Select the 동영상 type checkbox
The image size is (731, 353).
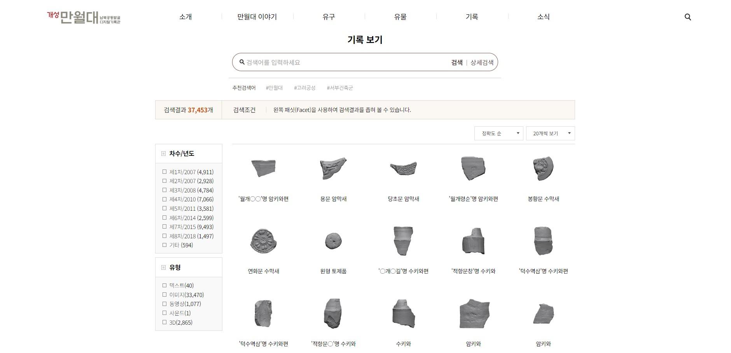pos(164,304)
